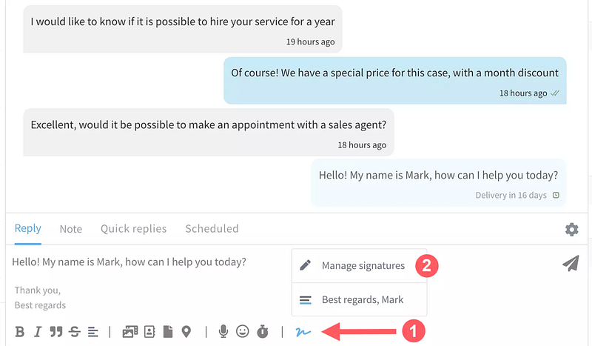Send the message with paper plane button
Viewport: 592px width, 346px height.
coord(570,264)
